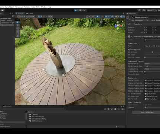Click the cloud services icon
The width and height of the screenshot is (160, 134).
coord(3,10)
